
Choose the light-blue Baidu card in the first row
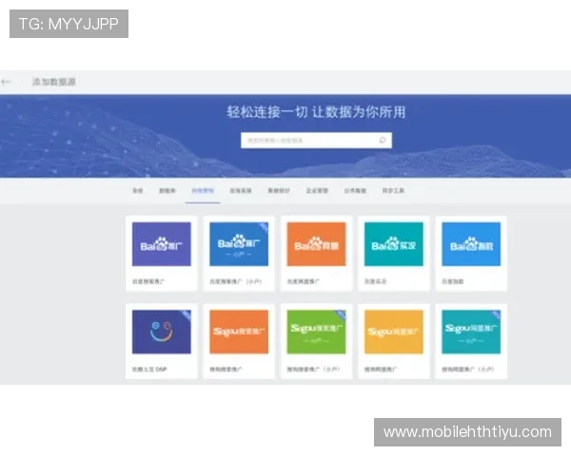pos(471,254)
